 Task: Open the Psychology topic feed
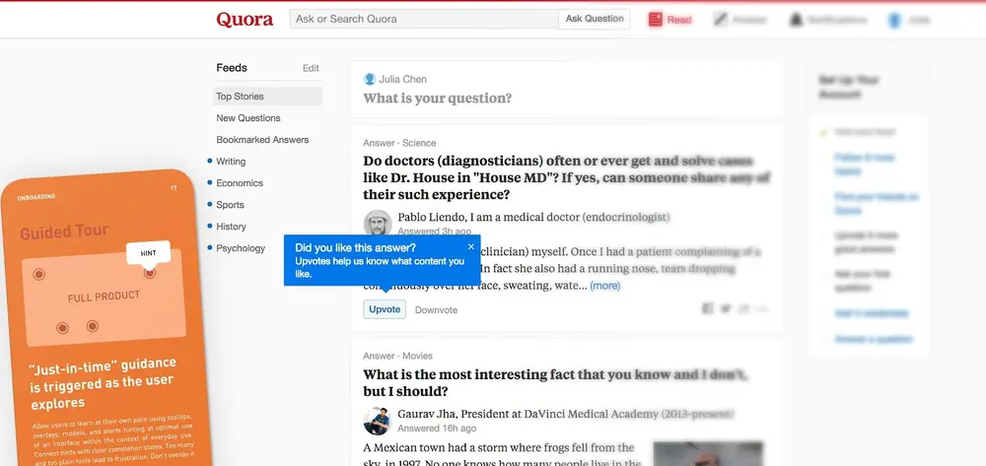[x=241, y=248]
